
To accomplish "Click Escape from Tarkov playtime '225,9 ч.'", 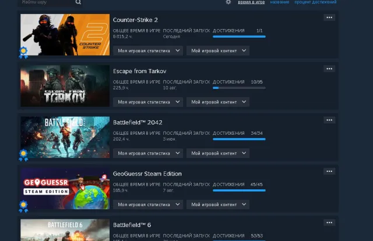I will pos(121,88).
